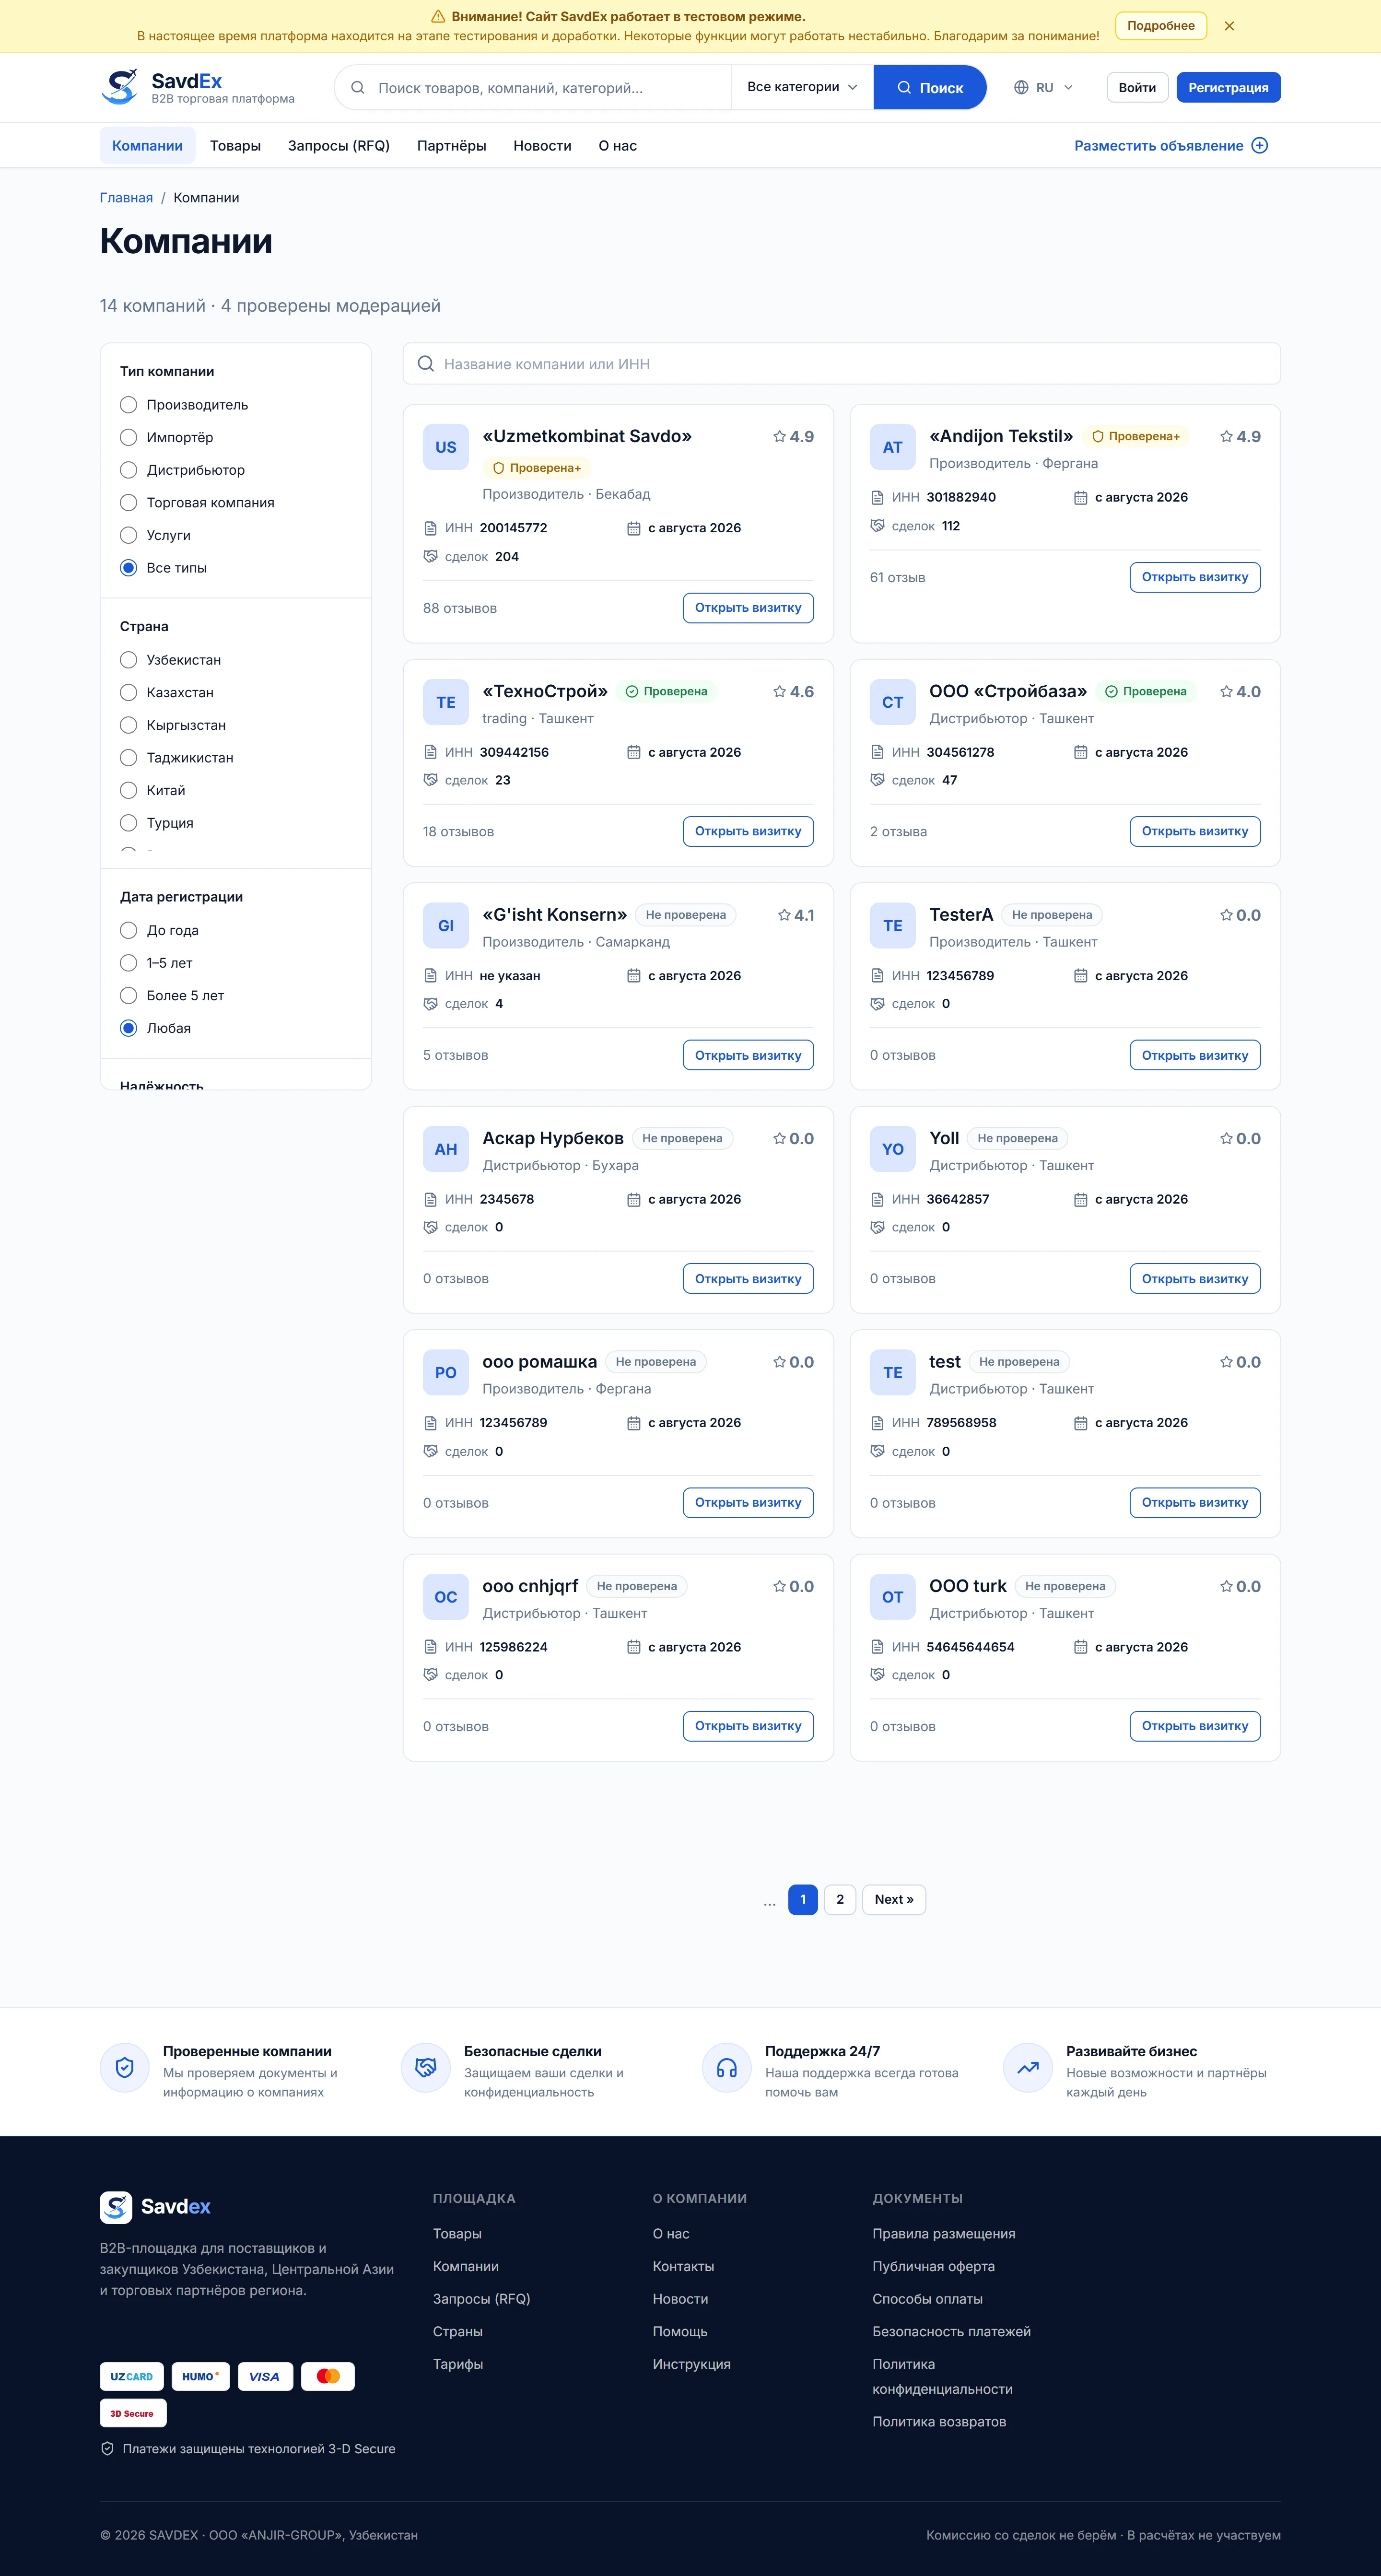1381x2576 pixels.
Task: Open the Новости tab
Action: tap(542, 146)
